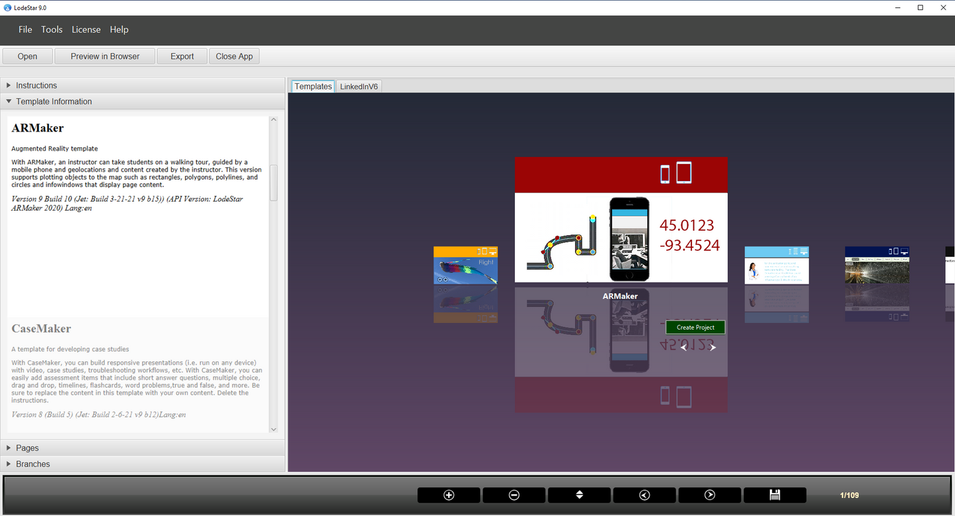Viewport: 955px width, 516px height.
Task: Click the template list scrollbar down arrow
Action: pos(274,429)
